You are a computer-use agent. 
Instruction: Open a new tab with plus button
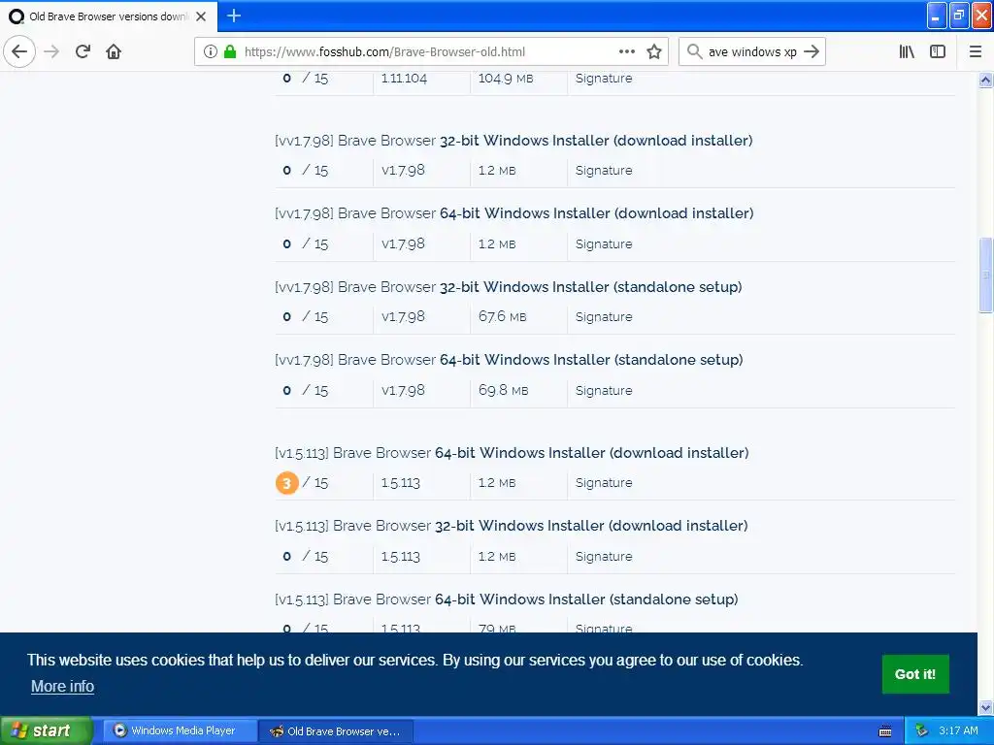(x=234, y=16)
